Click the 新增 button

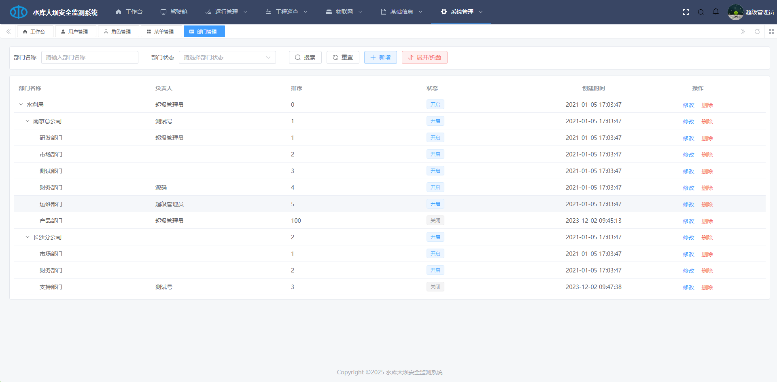point(380,57)
